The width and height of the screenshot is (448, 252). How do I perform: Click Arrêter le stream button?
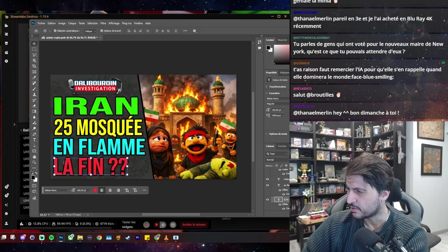[194, 224]
